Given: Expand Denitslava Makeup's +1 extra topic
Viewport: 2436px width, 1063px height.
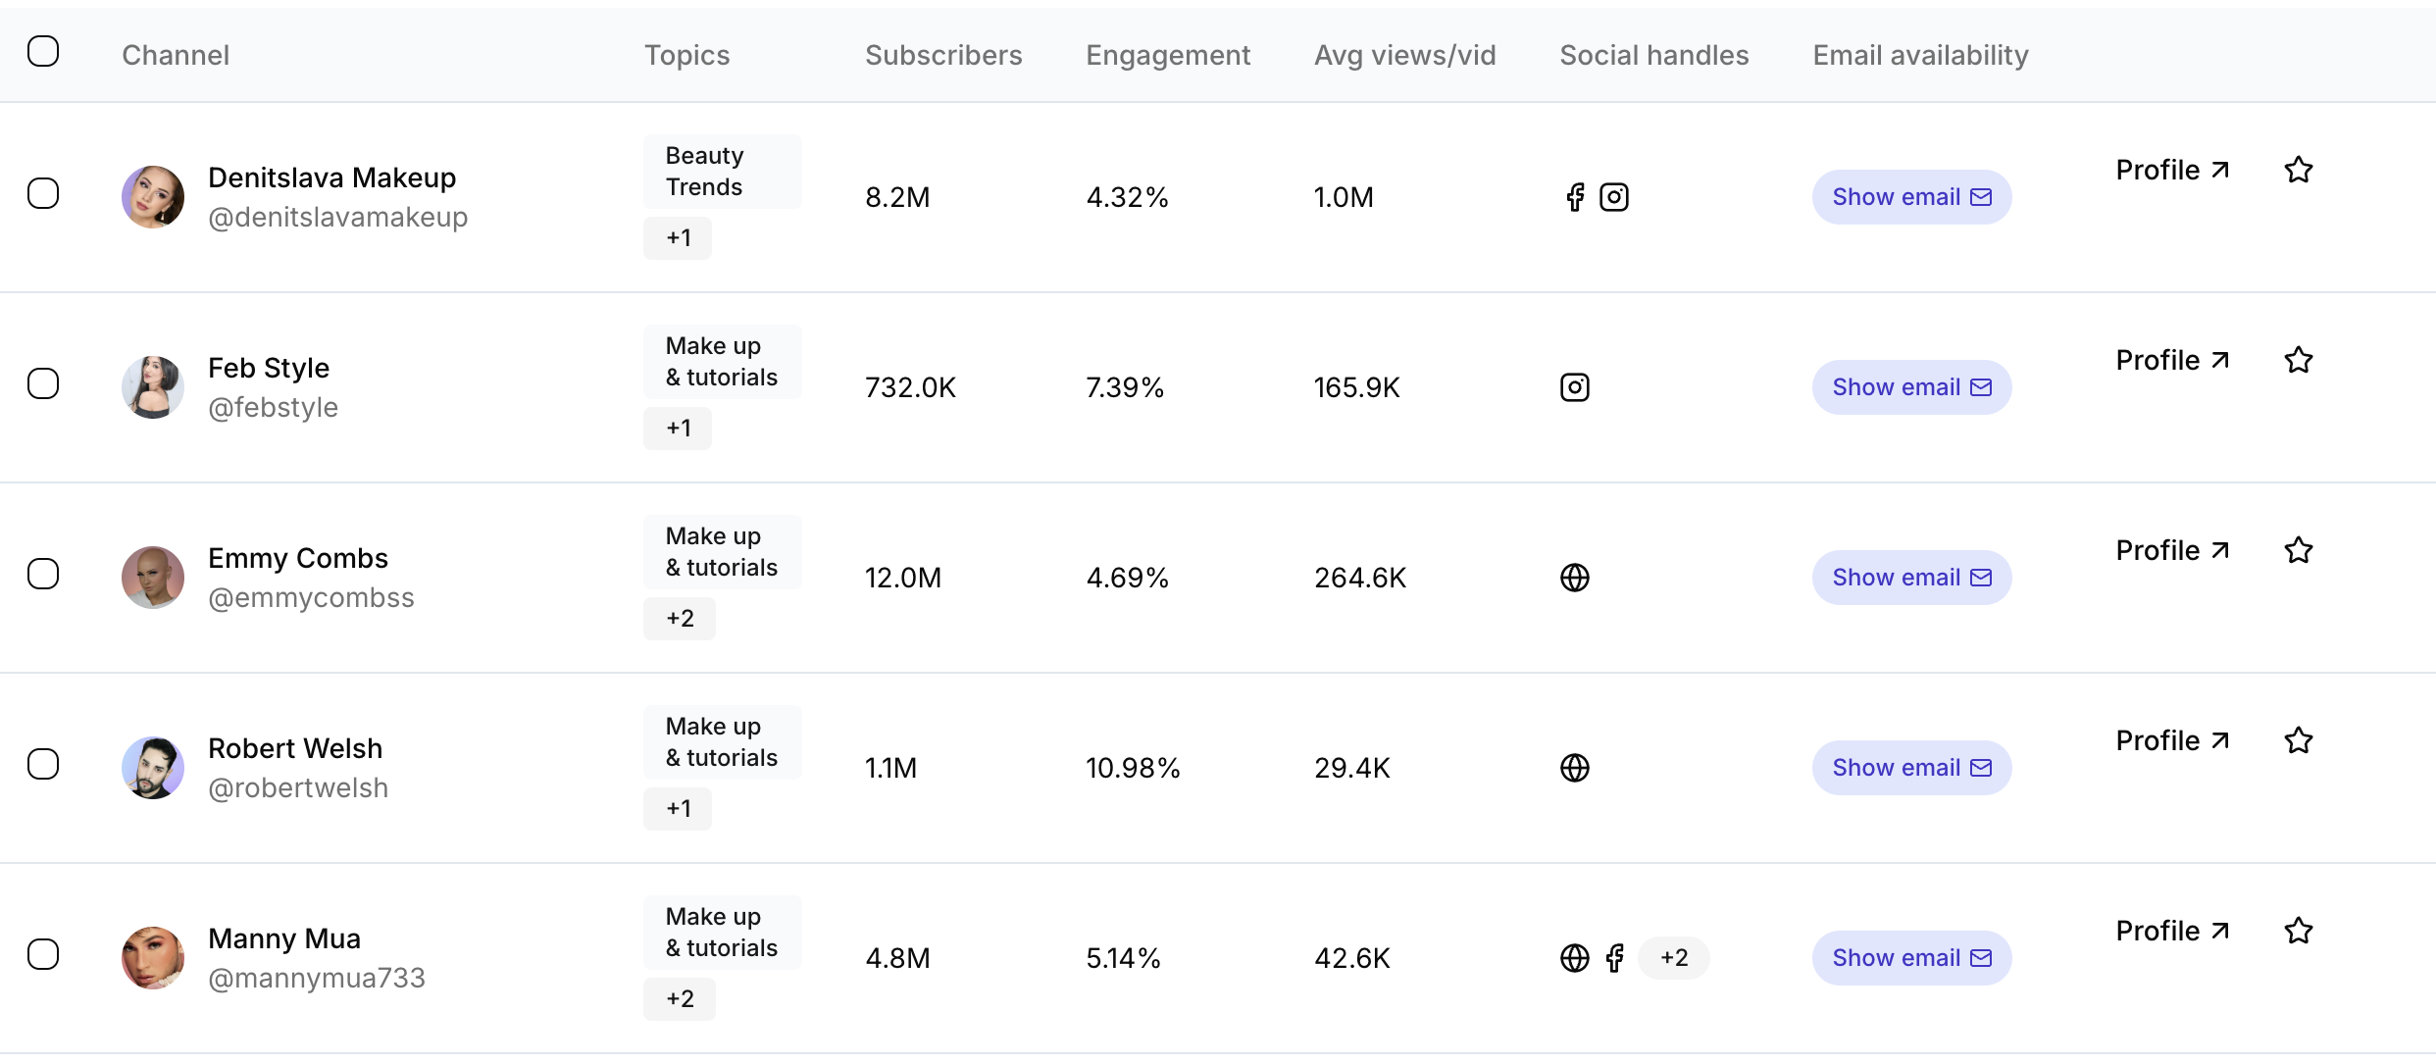Looking at the screenshot, I should tap(678, 237).
